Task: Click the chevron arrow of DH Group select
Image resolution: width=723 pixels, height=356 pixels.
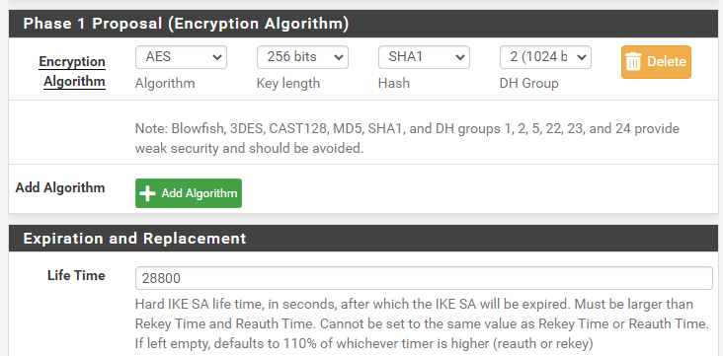Action: (x=581, y=57)
